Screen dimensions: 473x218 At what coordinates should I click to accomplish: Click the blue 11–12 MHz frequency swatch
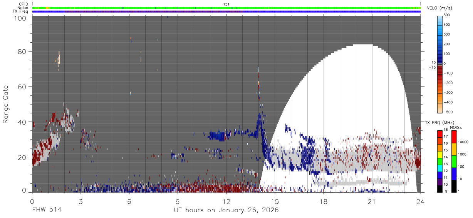tap(440, 175)
